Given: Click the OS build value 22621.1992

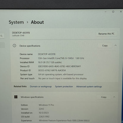Looking at the screenshot, I should click(44, 116).
